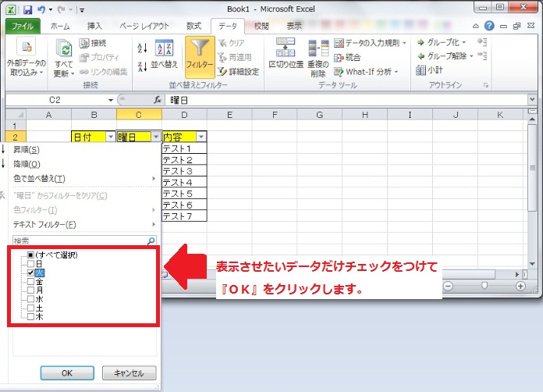Click the Filter funnel icon in ribbon
This screenshot has height=392, width=543.
200,47
